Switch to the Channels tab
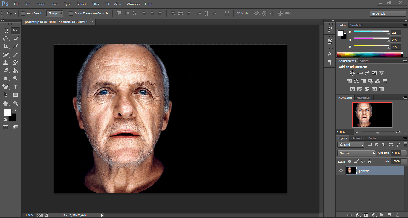The height and width of the screenshot is (218, 408). 357,138
